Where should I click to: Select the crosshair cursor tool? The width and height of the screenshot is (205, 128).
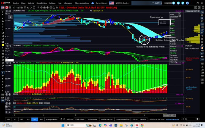point(3,12)
